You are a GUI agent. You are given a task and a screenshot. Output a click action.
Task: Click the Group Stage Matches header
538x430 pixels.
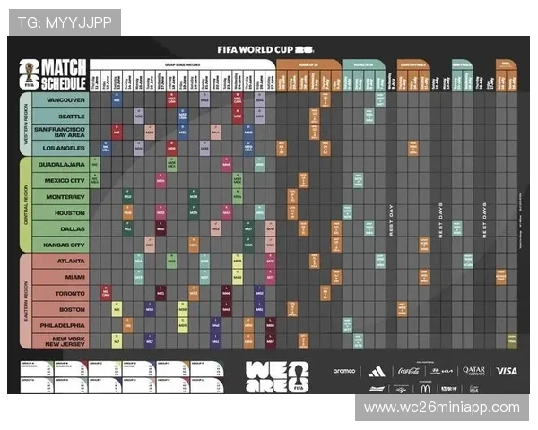(183, 65)
